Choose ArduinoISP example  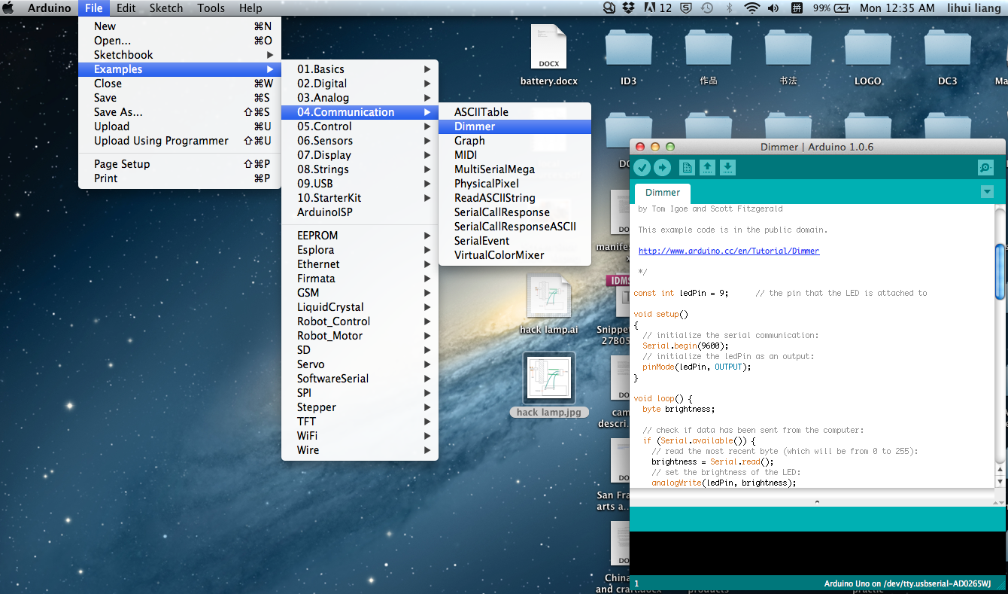pos(360,212)
